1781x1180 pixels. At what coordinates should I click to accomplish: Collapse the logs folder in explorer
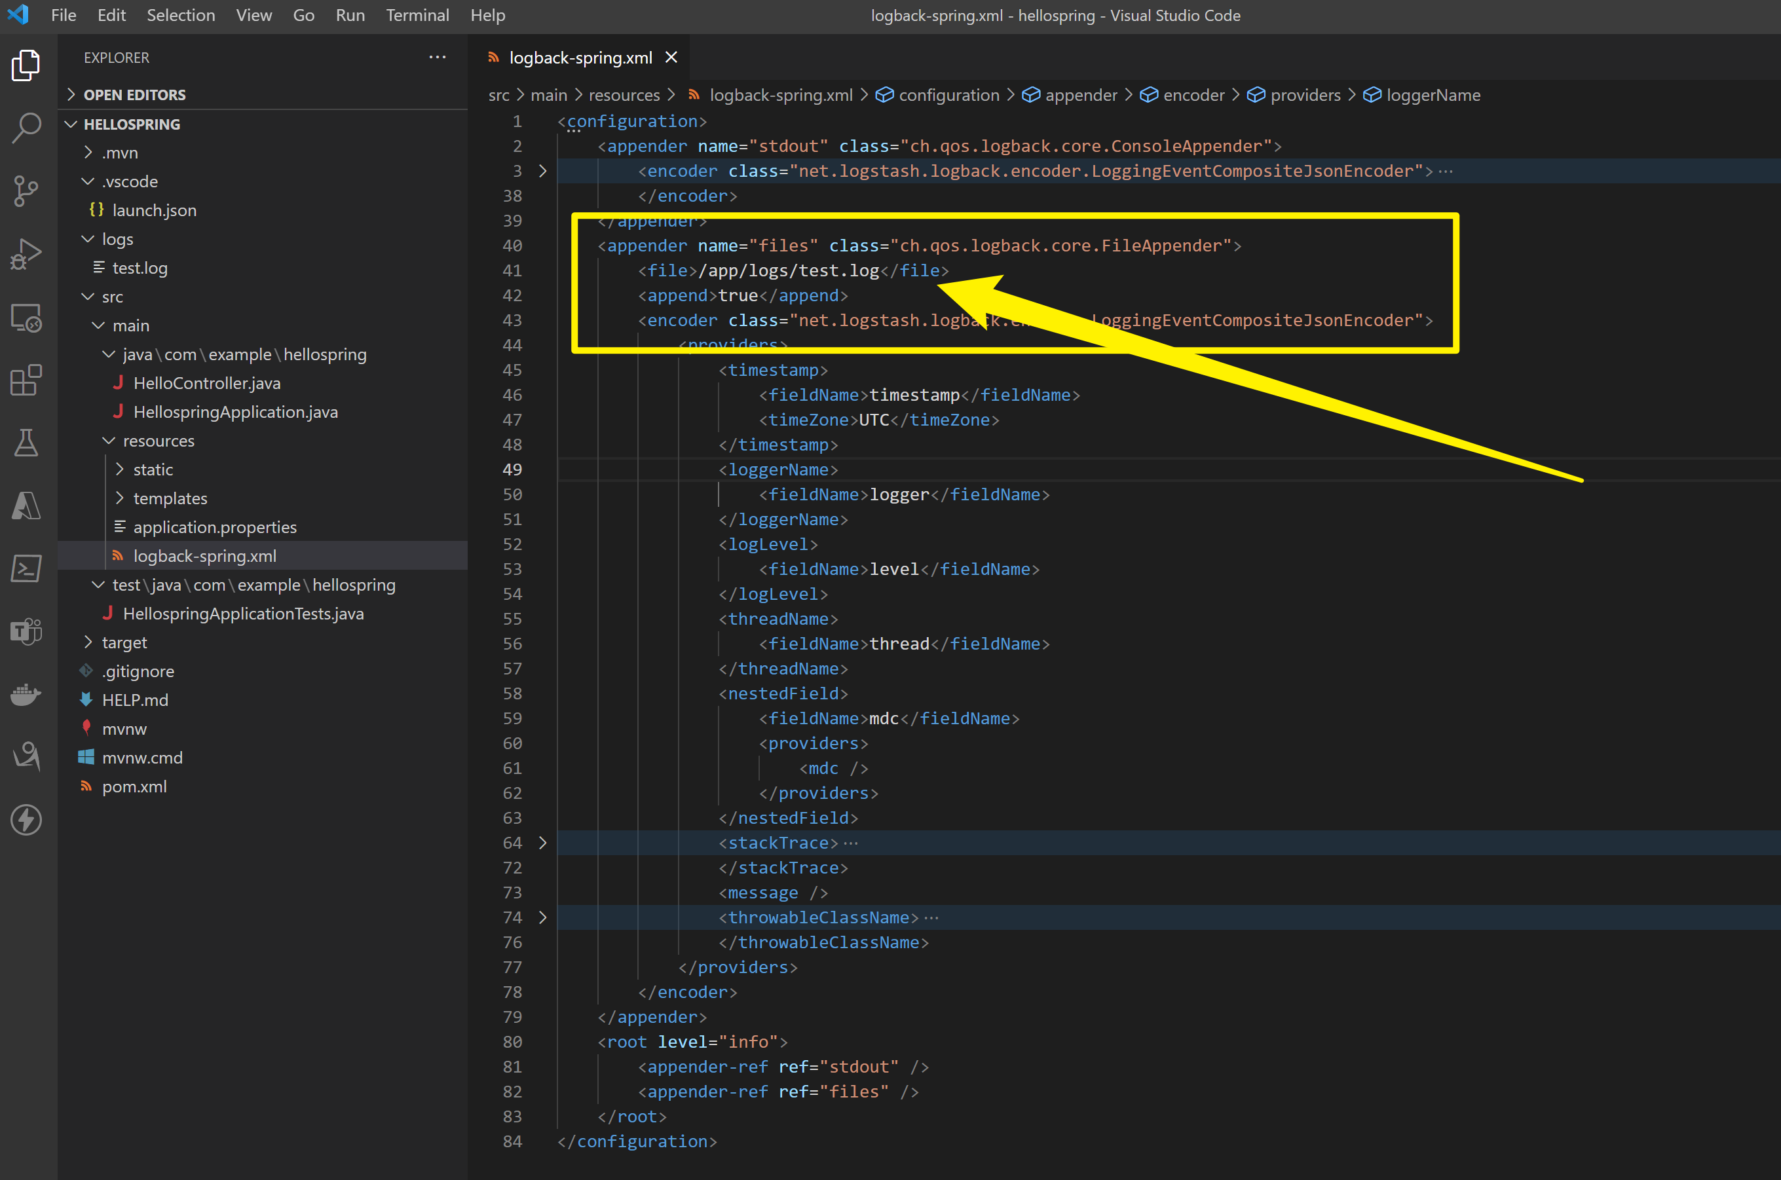[117, 239]
